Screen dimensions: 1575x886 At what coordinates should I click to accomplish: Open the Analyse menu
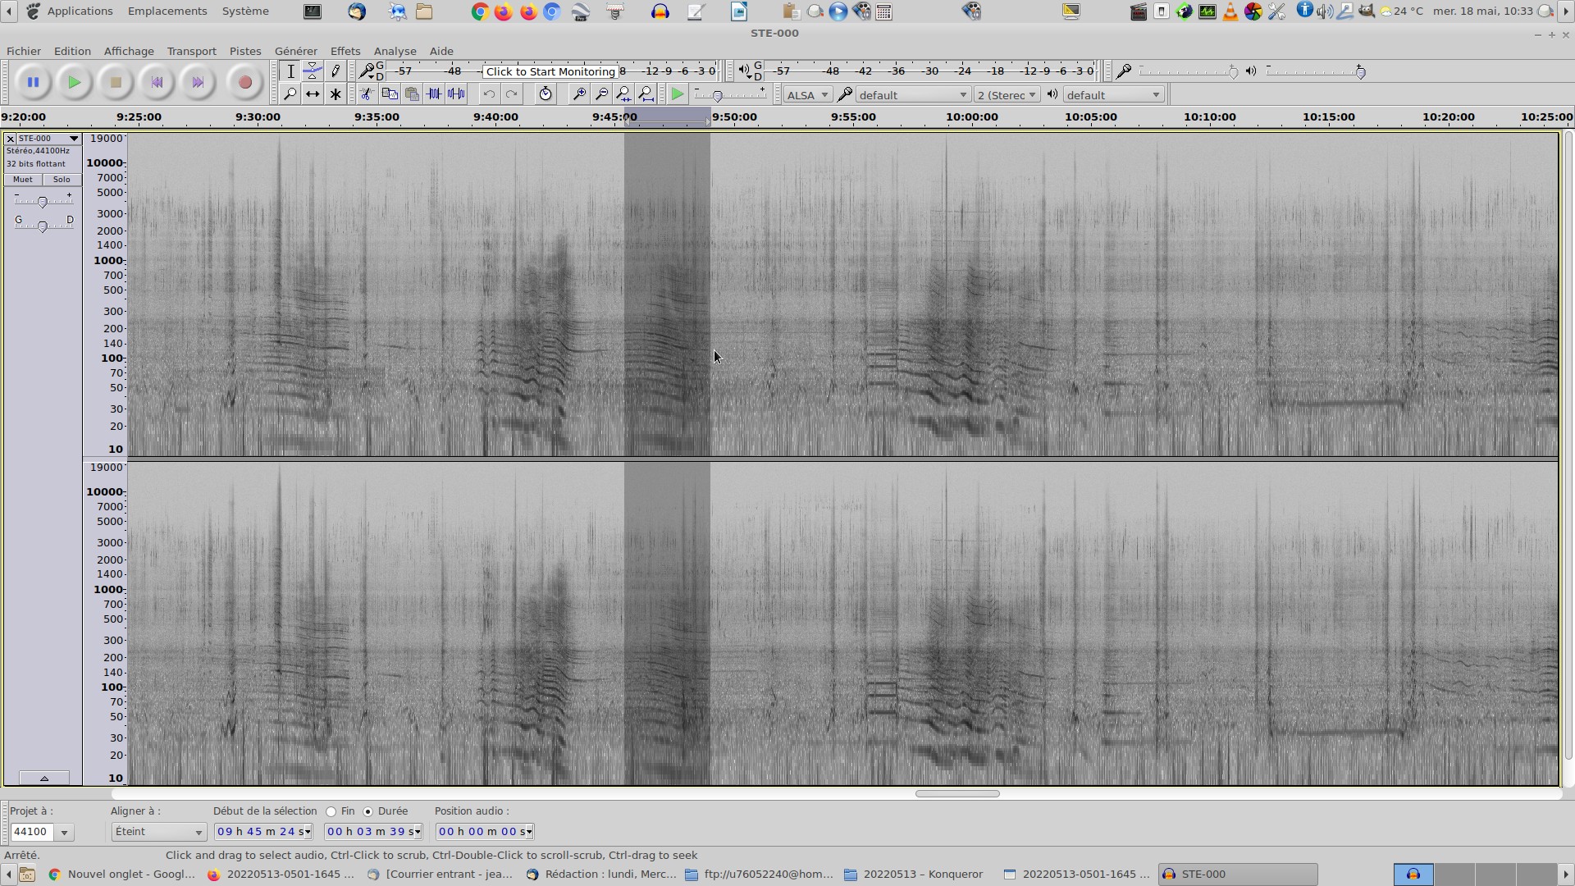coord(395,51)
